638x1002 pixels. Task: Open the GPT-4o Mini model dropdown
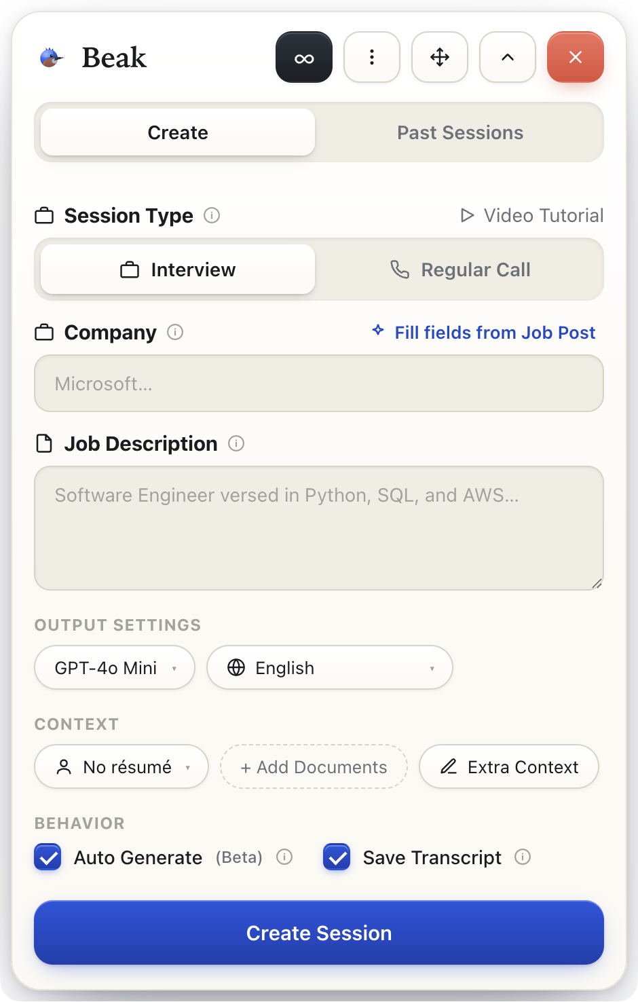click(x=115, y=667)
